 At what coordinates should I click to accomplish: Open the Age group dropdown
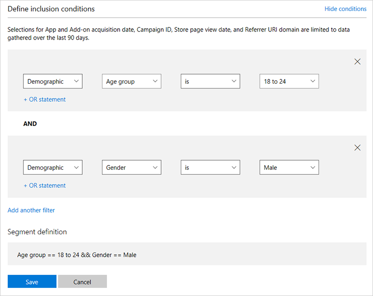[132, 81]
